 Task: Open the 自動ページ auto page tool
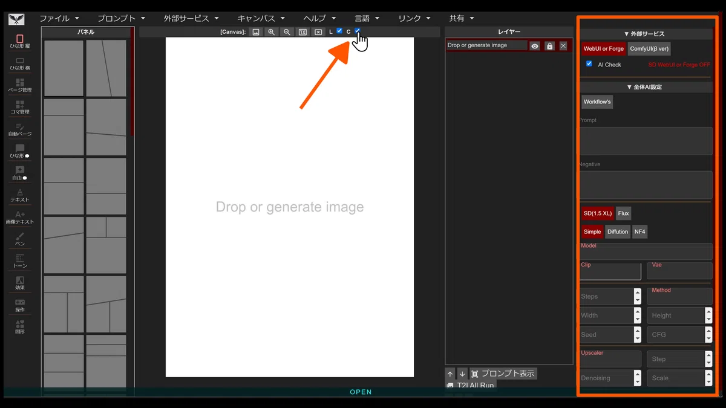pos(20,129)
